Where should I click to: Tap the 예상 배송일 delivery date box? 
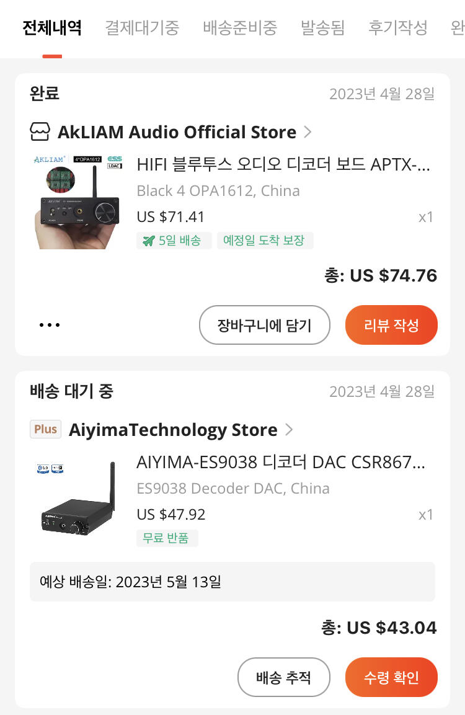coord(232,582)
